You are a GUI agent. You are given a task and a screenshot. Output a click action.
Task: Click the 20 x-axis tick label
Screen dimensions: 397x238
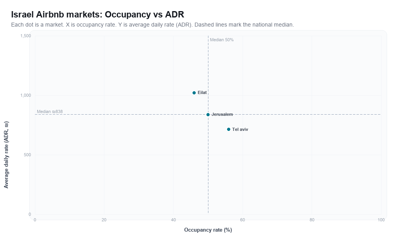coord(104,220)
